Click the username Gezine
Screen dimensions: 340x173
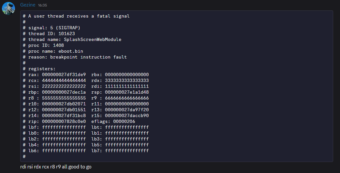coord(28,5)
